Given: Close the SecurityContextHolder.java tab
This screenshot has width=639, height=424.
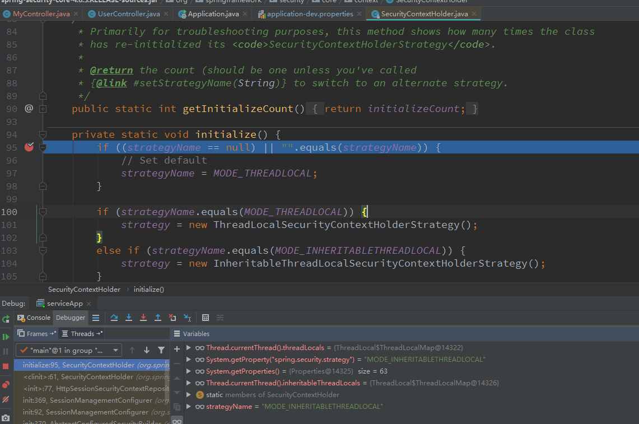Looking at the screenshot, I should pos(474,14).
